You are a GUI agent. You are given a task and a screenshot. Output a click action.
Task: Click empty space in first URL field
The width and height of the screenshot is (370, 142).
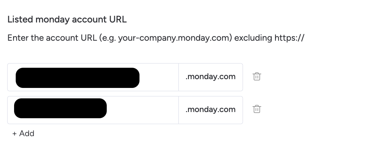159,77
